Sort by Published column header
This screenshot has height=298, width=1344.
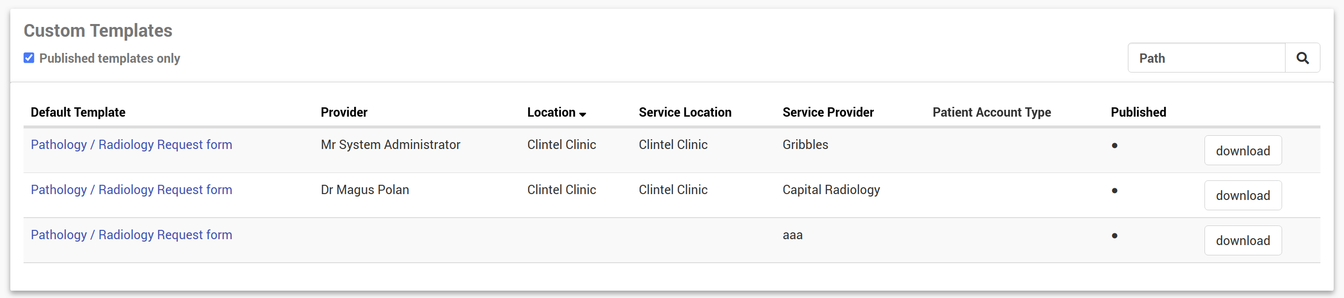tap(1138, 112)
